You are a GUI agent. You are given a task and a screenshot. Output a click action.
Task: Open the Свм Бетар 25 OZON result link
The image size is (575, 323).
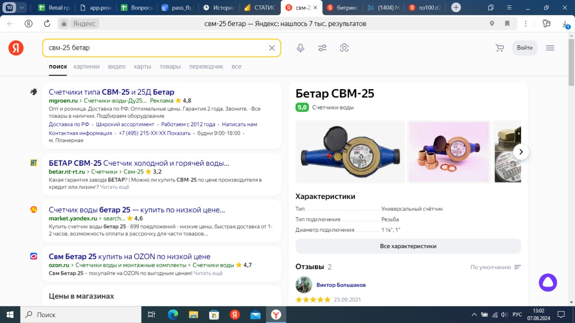129,257
